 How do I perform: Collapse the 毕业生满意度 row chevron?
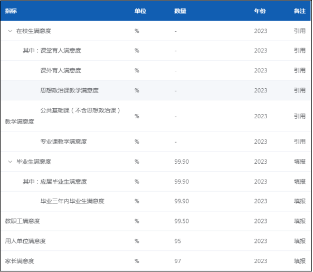point(10,162)
